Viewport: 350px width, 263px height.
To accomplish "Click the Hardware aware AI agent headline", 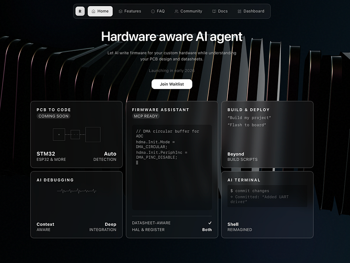I will [172, 36].
